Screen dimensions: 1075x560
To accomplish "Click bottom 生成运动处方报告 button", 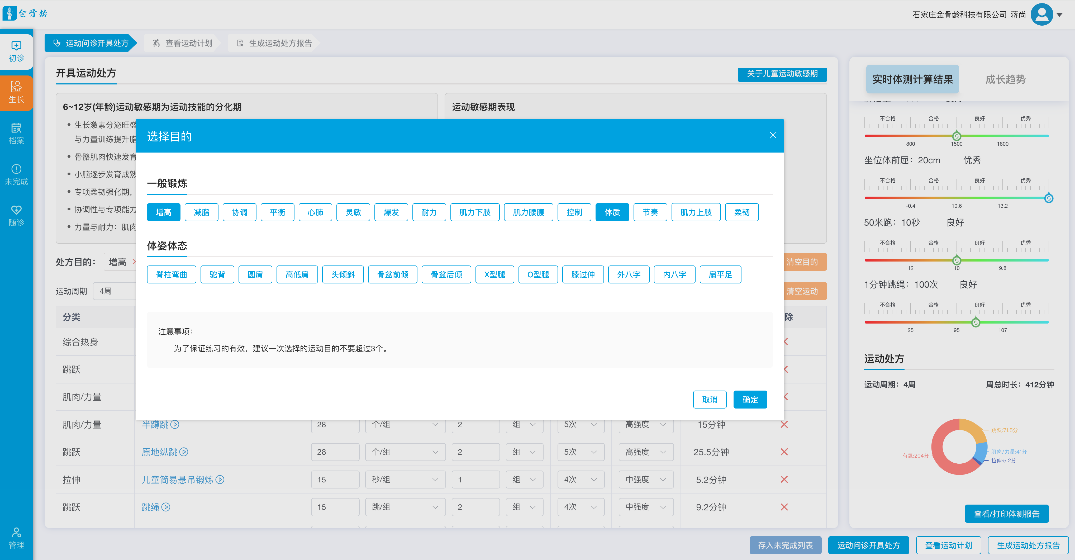I will click(x=1028, y=545).
